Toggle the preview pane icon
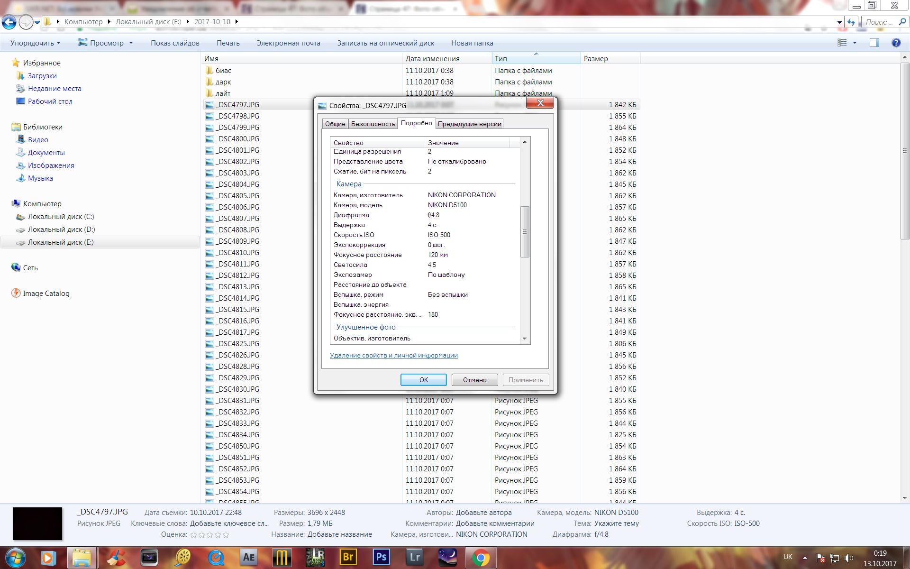910x569 pixels. click(874, 43)
